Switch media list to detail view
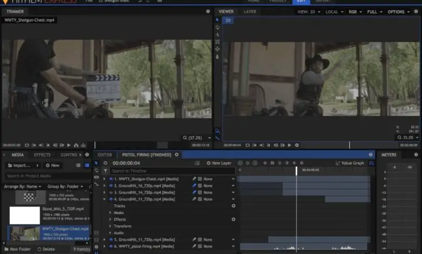Screen dimensions: 422x254 tap(87, 165)
